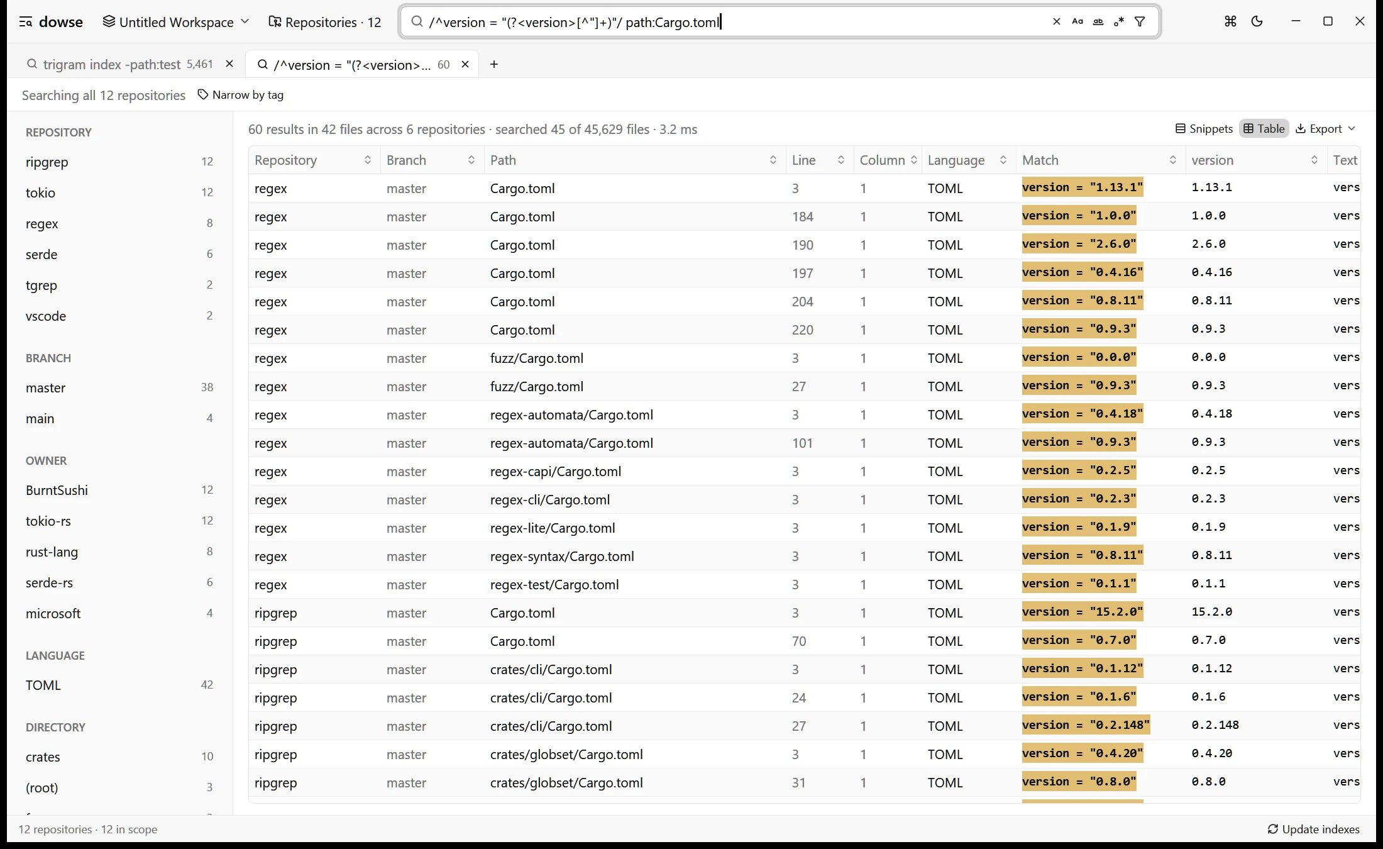
Task: Toggle regex mode in search bar
Action: [1119, 22]
